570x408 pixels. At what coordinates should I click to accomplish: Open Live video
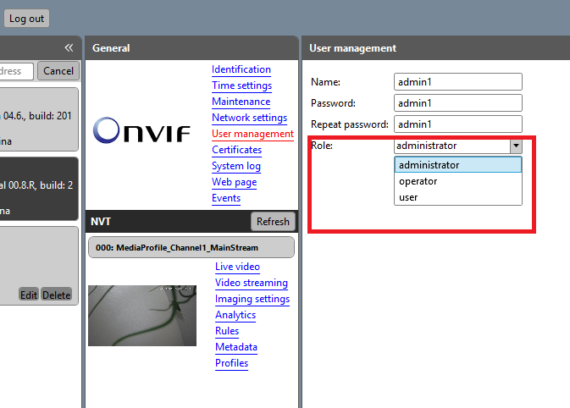(x=237, y=267)
